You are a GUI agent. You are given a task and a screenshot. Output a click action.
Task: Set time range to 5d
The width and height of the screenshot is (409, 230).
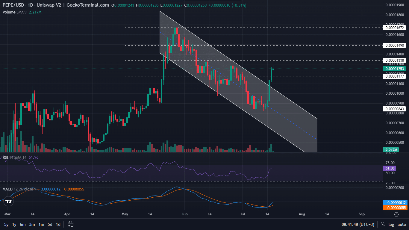coord(50,224)
